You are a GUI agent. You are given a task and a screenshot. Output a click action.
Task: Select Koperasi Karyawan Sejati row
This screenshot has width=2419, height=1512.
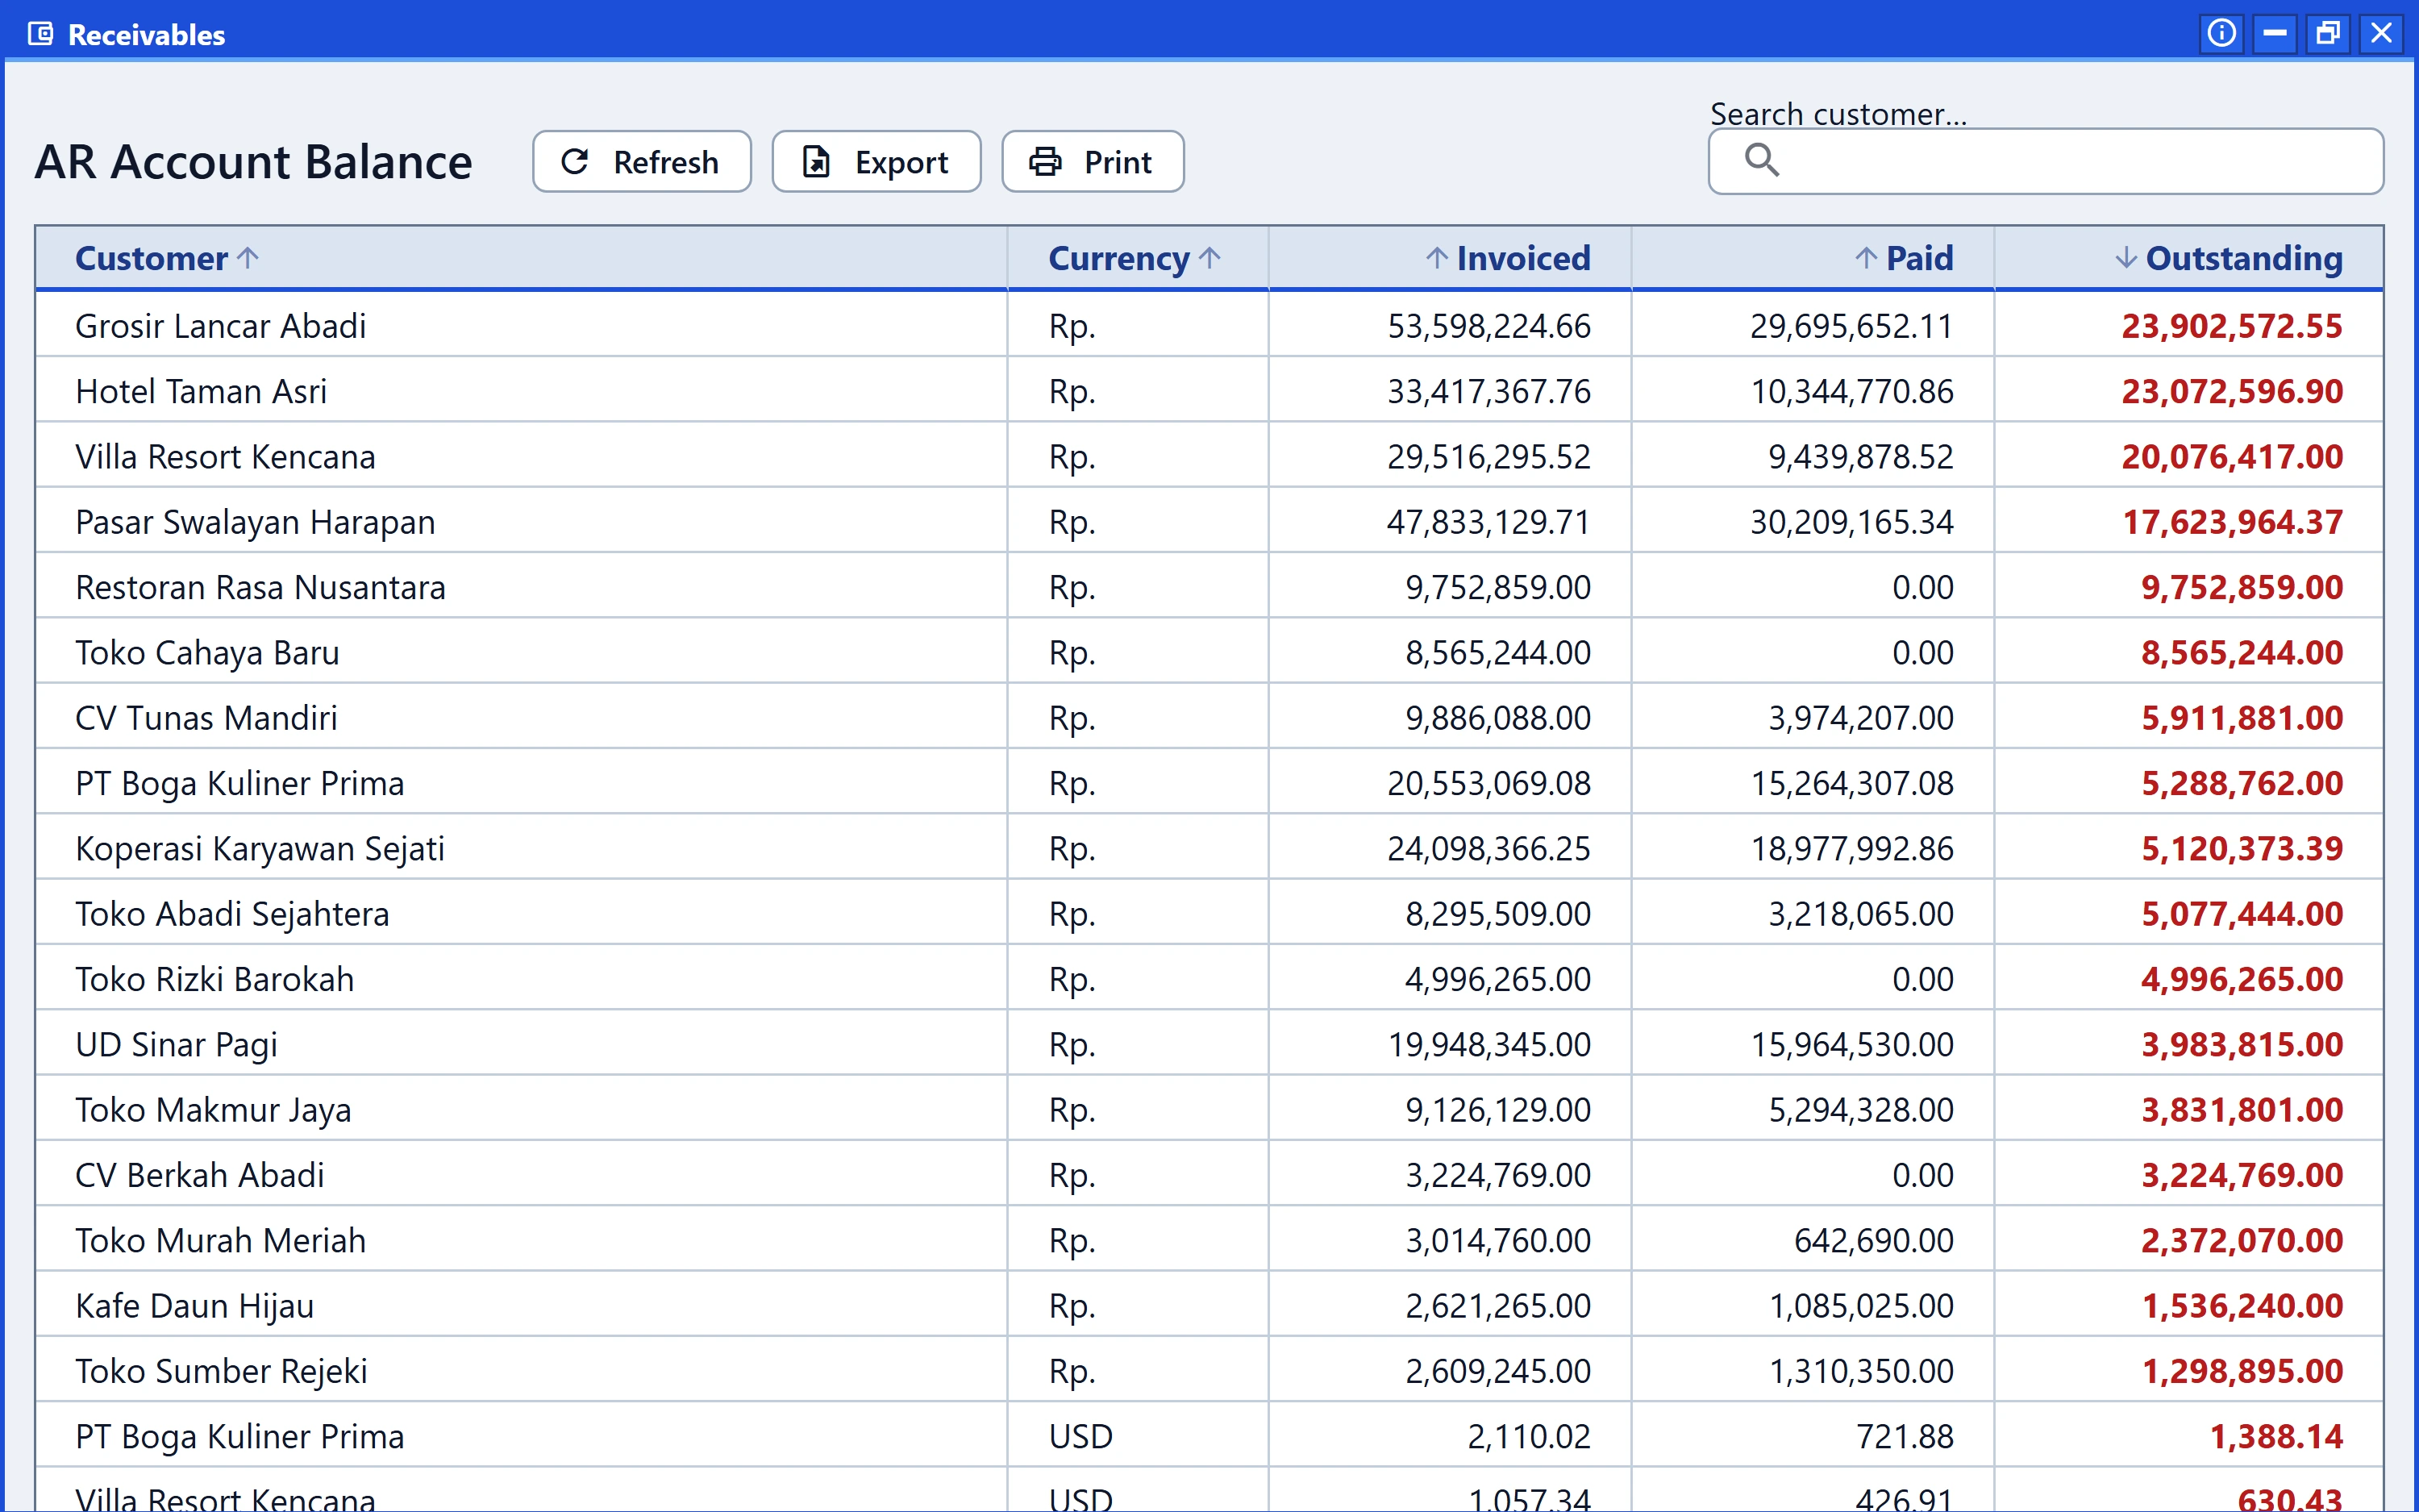[x=1209, y=849]
